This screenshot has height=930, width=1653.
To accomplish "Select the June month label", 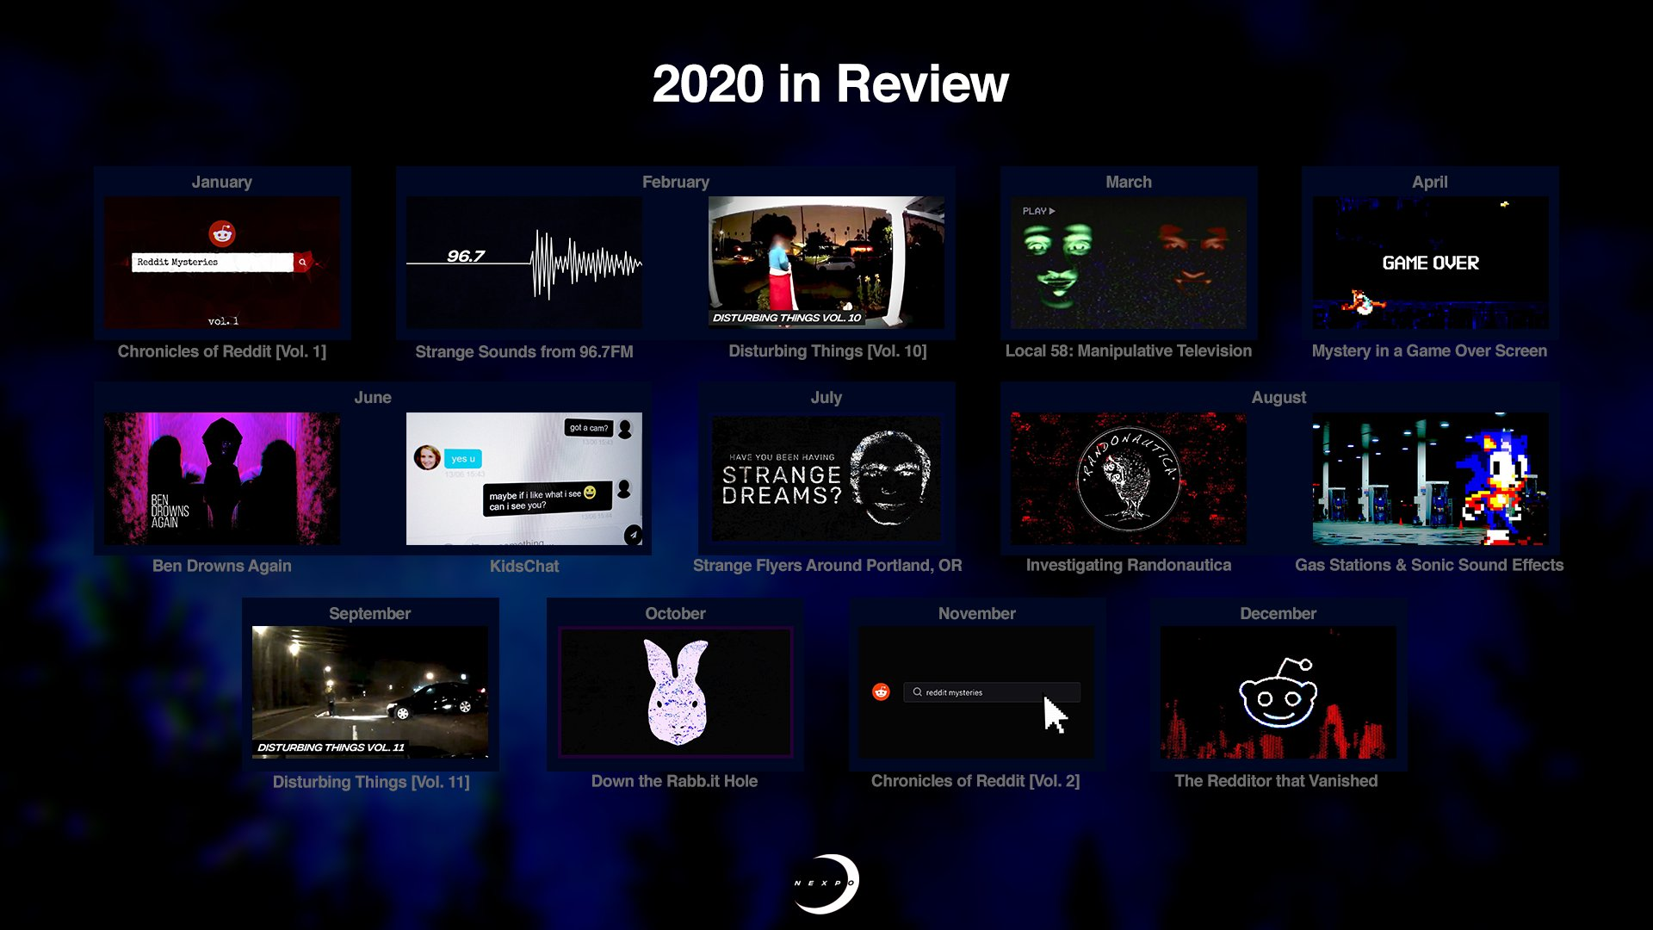I will (373, 397).
